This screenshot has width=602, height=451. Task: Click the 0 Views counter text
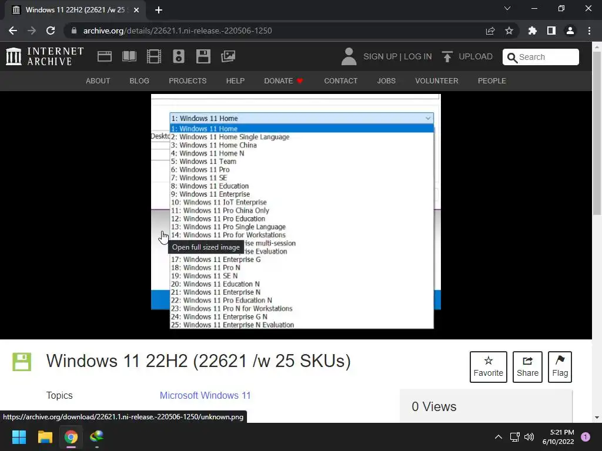[x=434, y=406]
